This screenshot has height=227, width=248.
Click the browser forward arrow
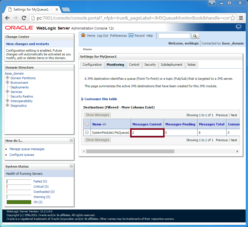click(15, 18)
